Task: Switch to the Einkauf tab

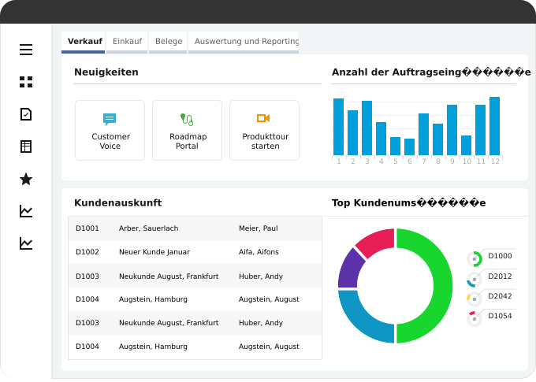Action: coord(127,42)
